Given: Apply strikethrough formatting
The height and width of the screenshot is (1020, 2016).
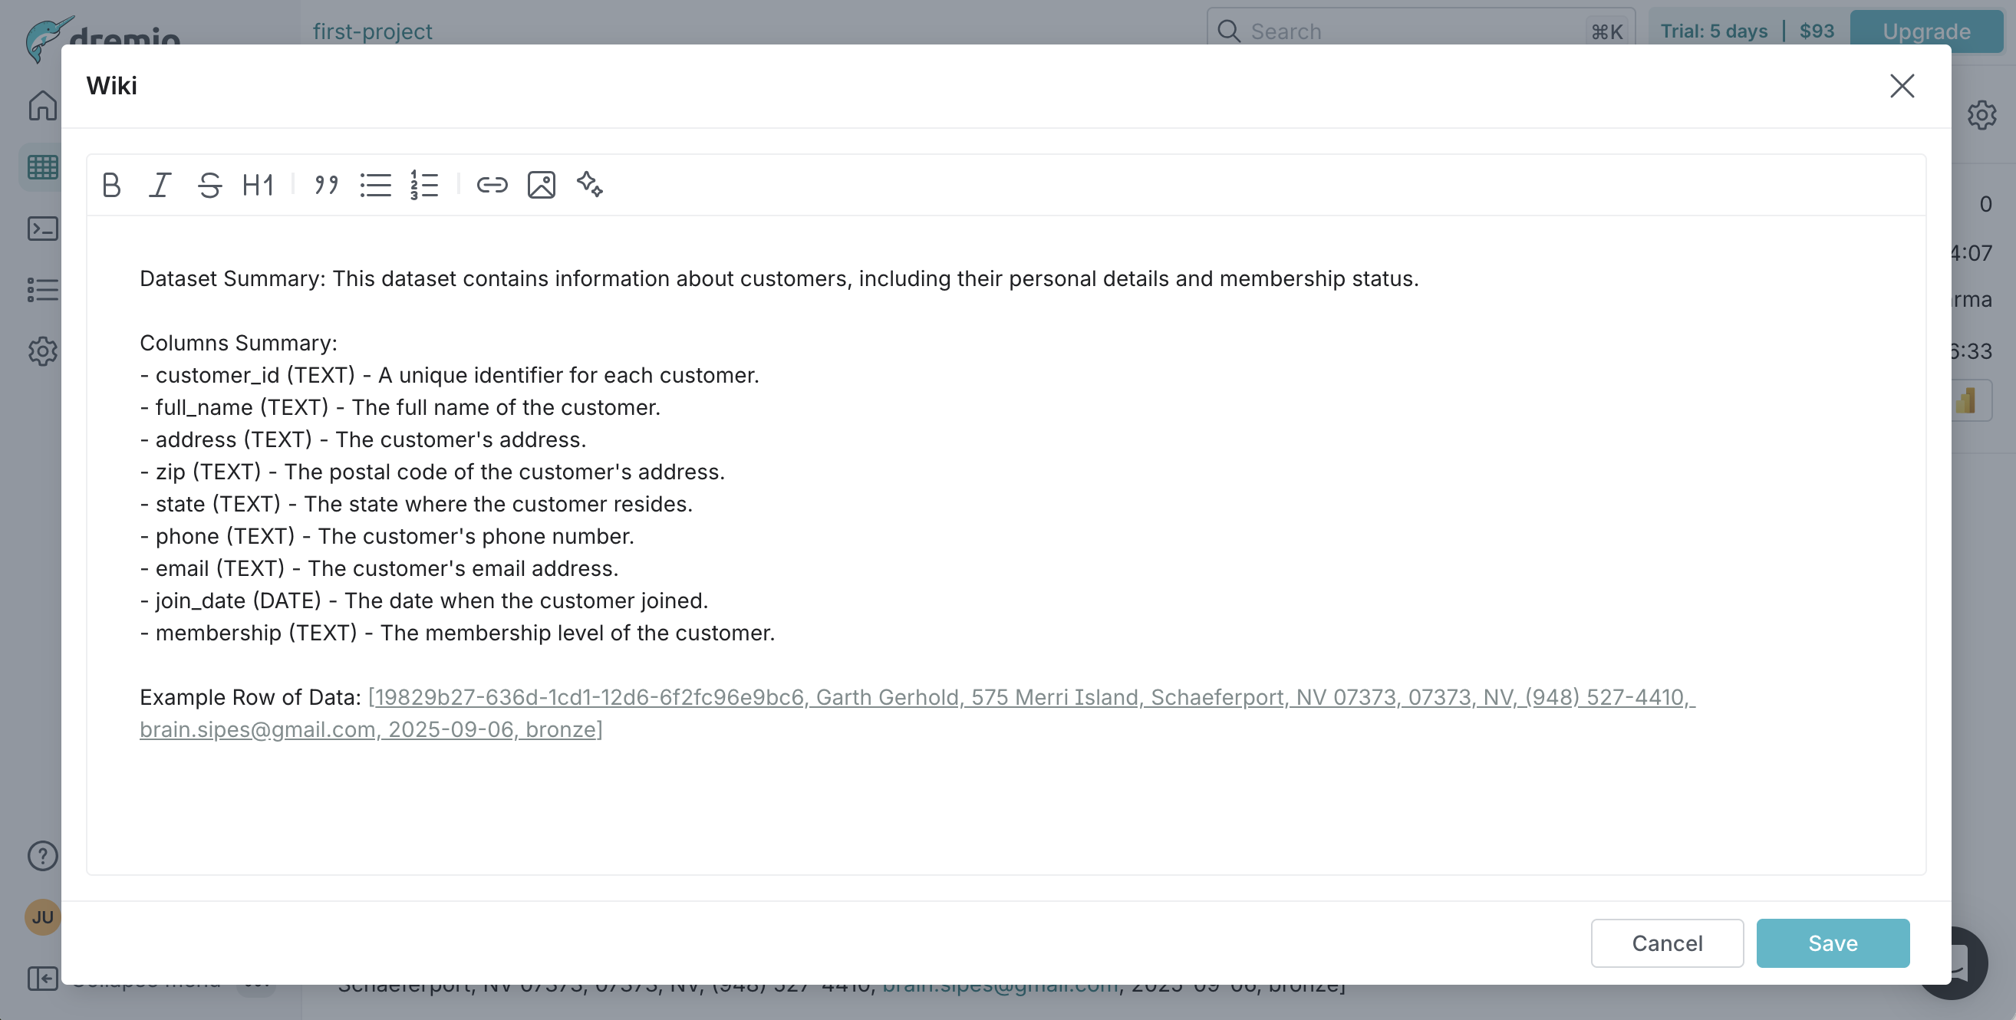Looking at the screenshot, I should click(x=209, y=185).
